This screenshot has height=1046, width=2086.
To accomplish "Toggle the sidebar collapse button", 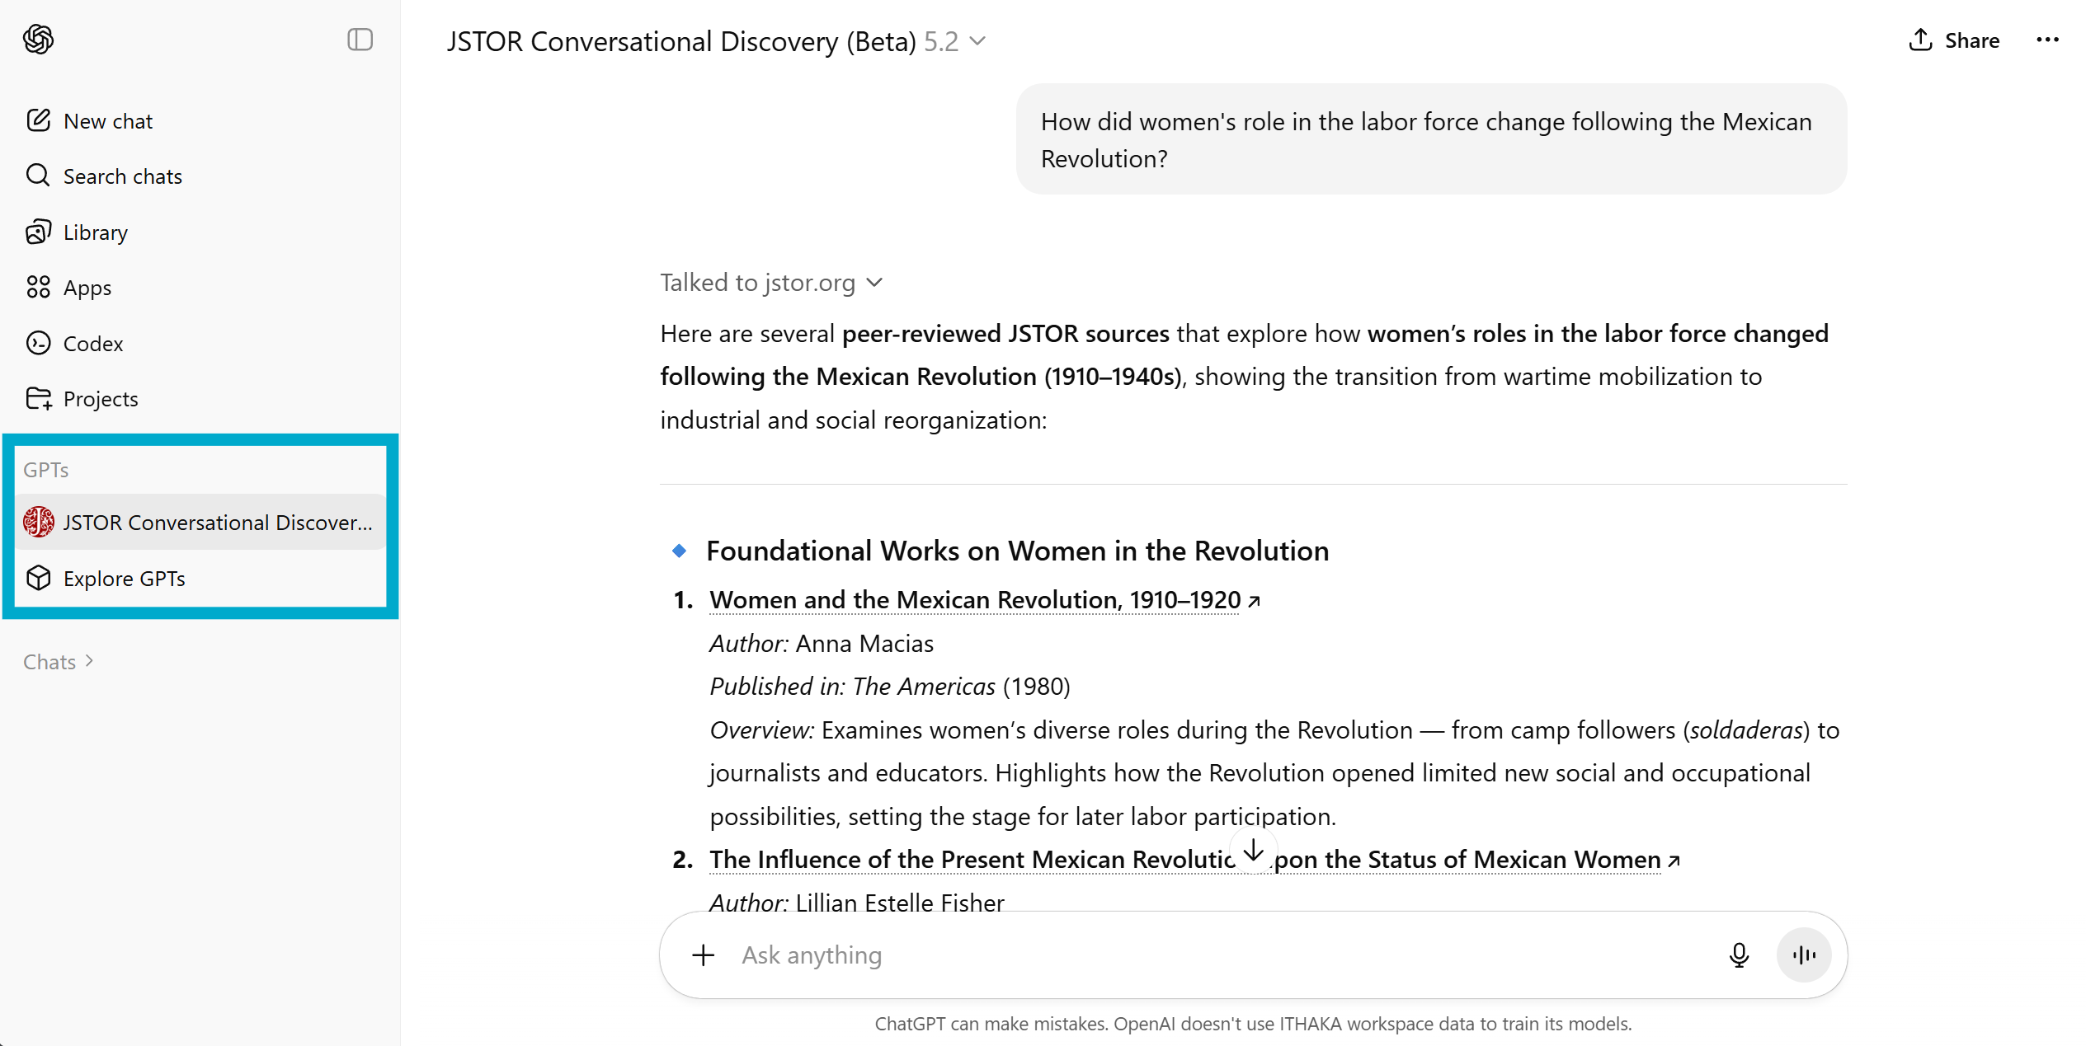I will [x=360, y=39].
